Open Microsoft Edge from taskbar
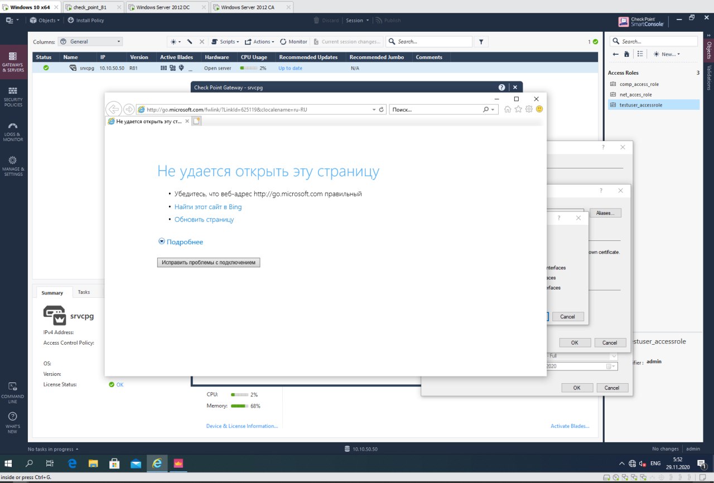This screenshot has width=714, height=483. coord(73,463)
